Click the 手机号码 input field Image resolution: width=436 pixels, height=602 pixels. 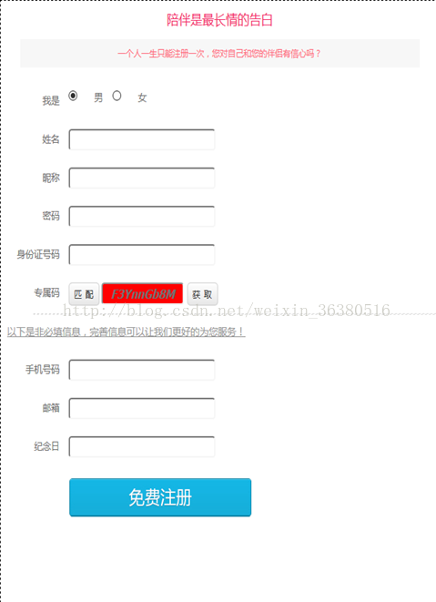(142, 370)
